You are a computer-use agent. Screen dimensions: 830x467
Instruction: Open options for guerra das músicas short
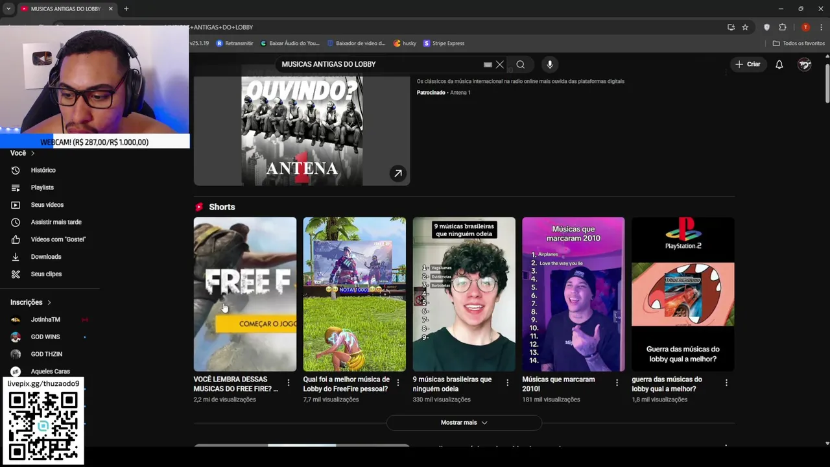coord(726,383)
